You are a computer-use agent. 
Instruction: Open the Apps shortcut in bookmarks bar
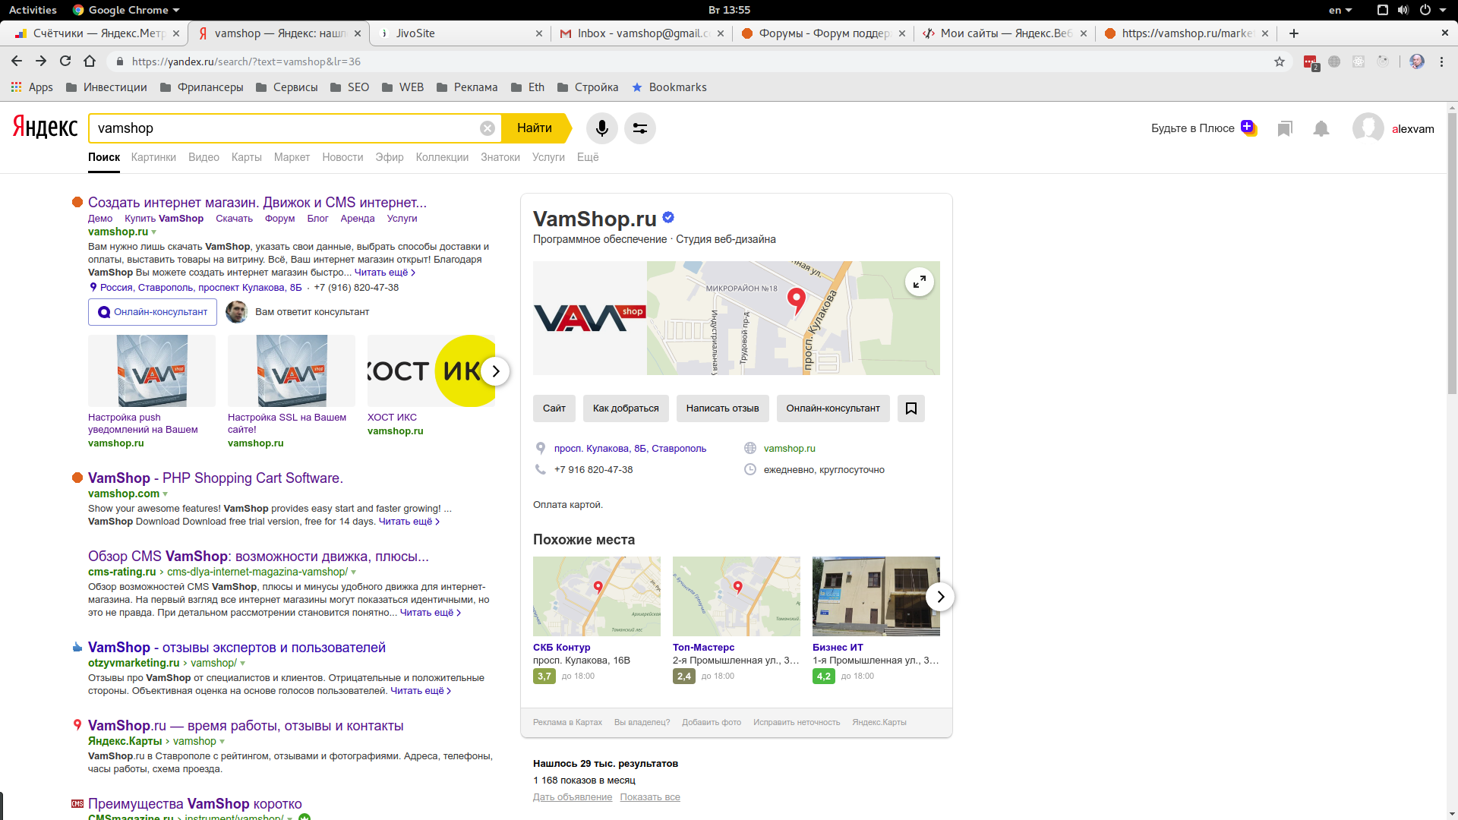point(32,87)
